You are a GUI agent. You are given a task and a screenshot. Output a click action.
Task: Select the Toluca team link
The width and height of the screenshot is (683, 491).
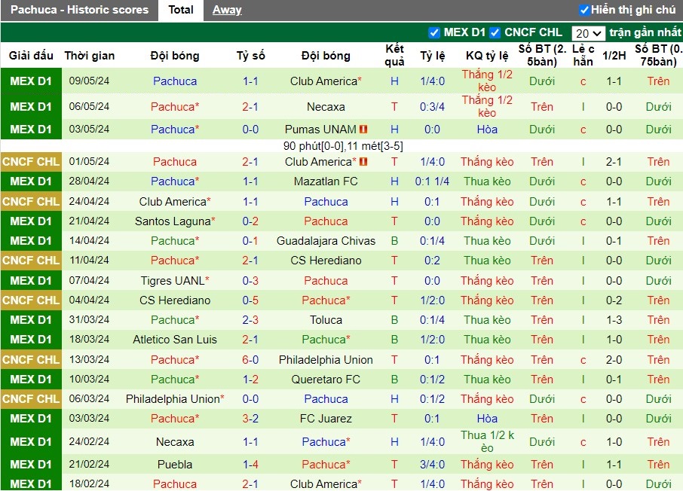[326, 320]
